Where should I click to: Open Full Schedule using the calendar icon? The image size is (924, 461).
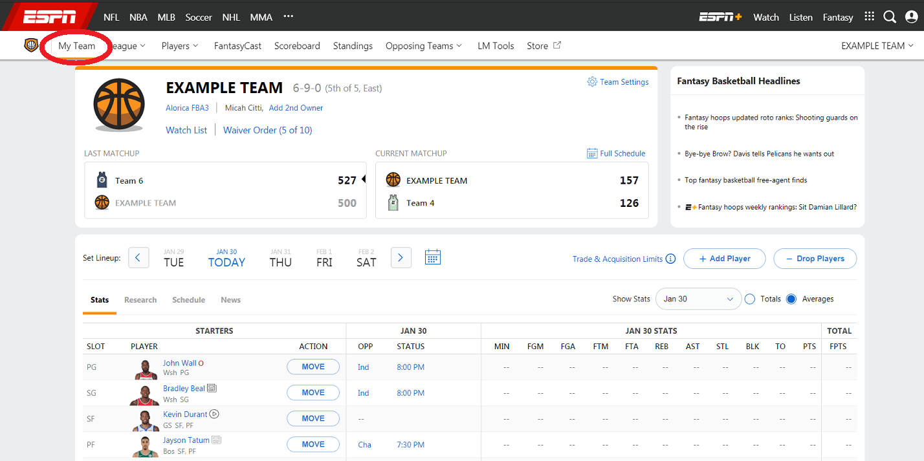coord(591,153)
